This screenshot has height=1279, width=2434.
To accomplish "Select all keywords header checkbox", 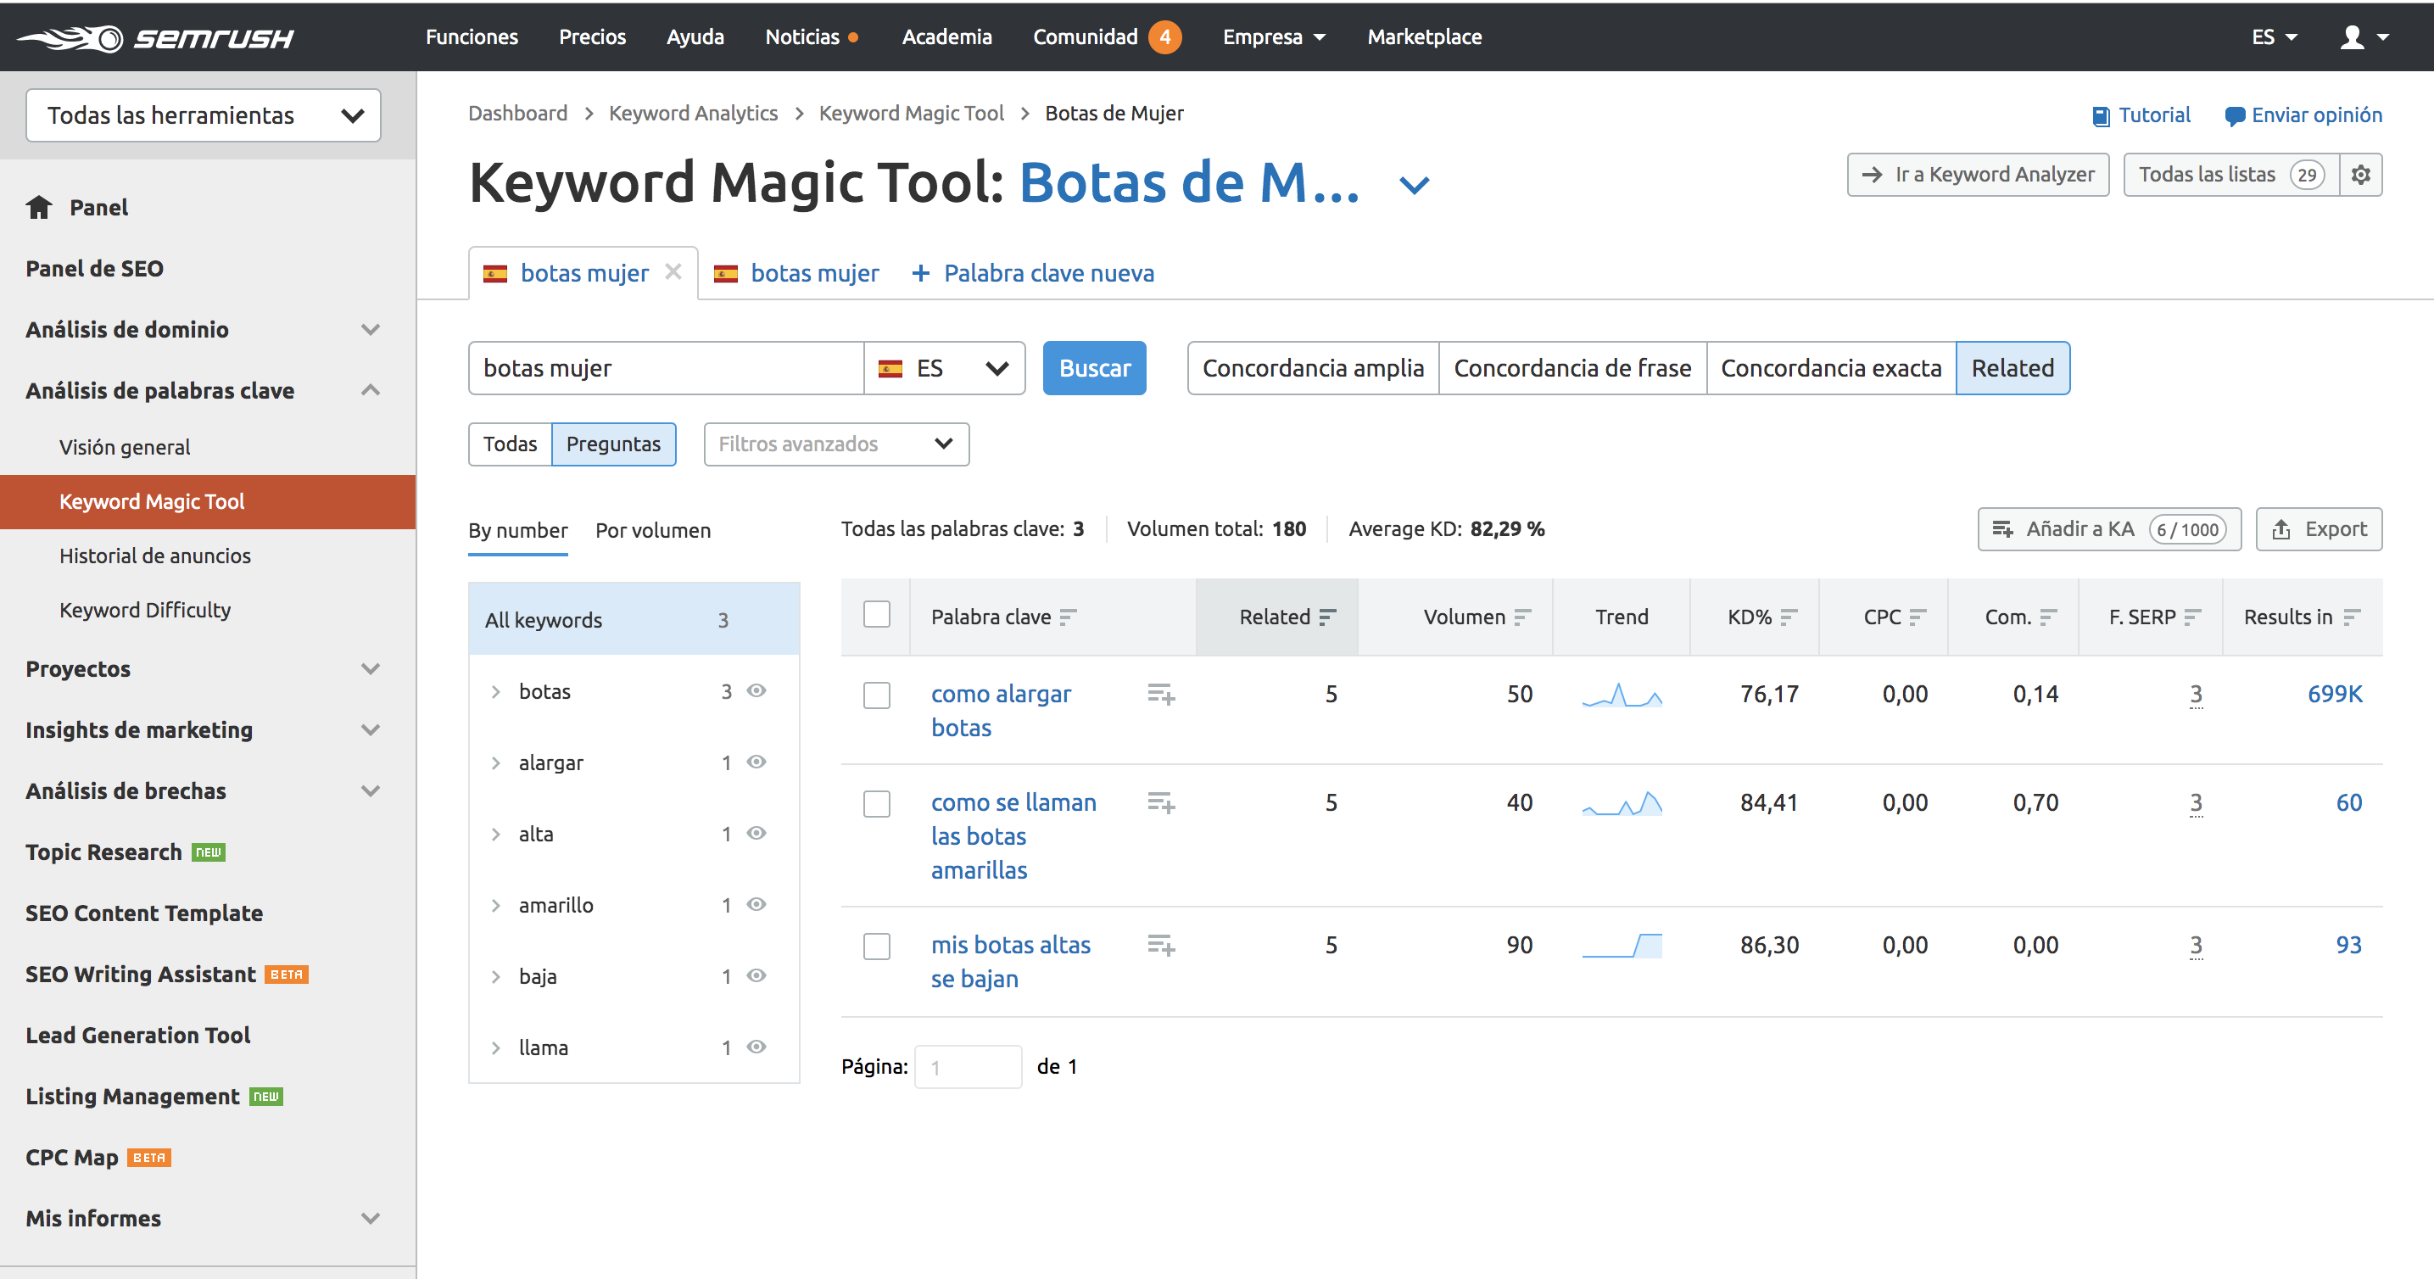I will click(876, 614).
